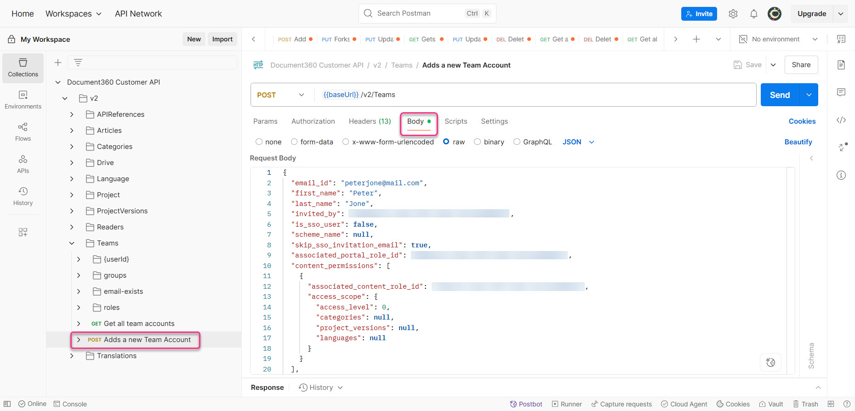855x411 pixels.
Task: Click the two-pane view icon in status bar
Action: point(831,404)
